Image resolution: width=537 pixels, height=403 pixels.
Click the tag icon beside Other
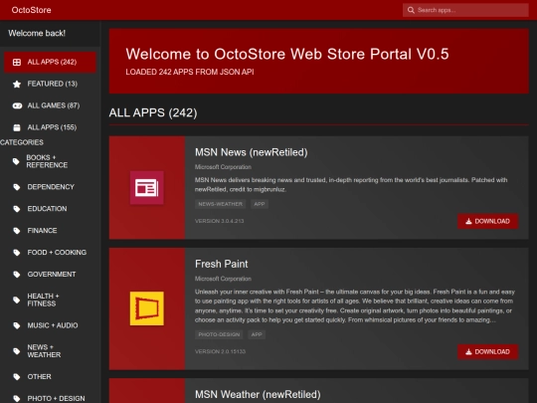click(17, 377)
